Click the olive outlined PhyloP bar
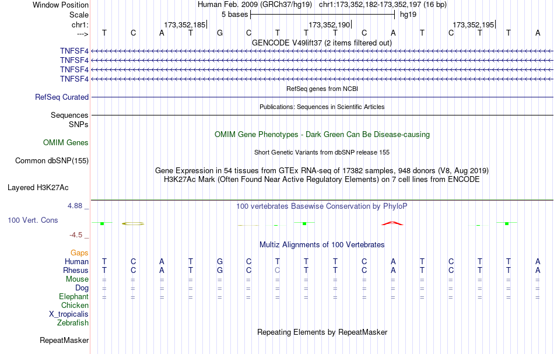Viewport: 554px width, 354px height. pos(133,223)
